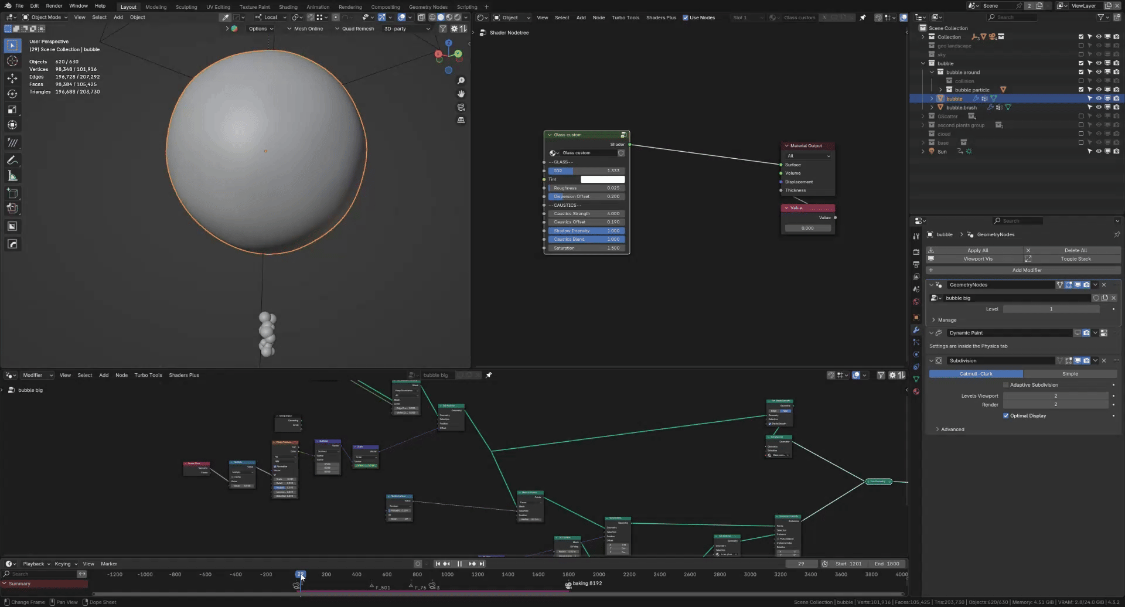The height and width of the screenshot is (607, 1125).
Task: Click the timeline pause playback button
Action: click(459, 564)
